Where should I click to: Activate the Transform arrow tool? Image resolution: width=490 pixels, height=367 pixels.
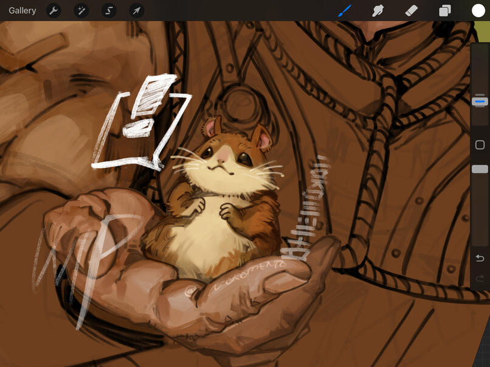coord(137,10)
